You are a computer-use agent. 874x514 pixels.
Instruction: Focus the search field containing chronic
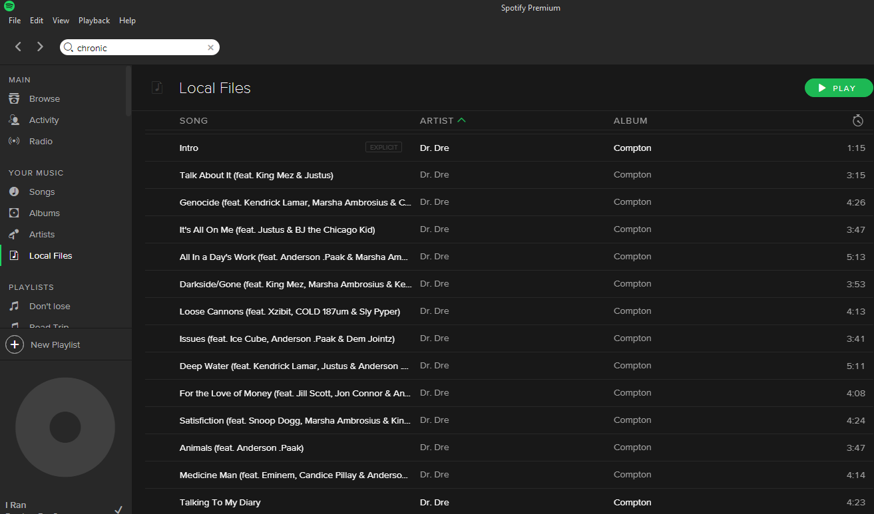coord(140,48)
